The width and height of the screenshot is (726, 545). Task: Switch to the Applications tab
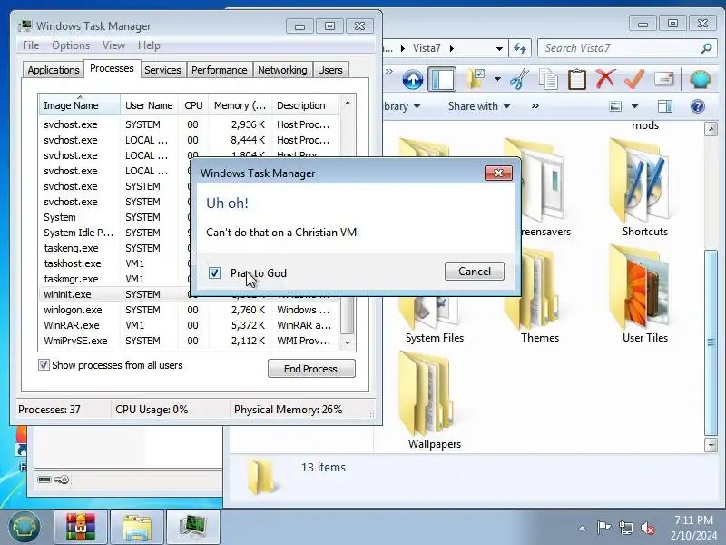(54, 70)
